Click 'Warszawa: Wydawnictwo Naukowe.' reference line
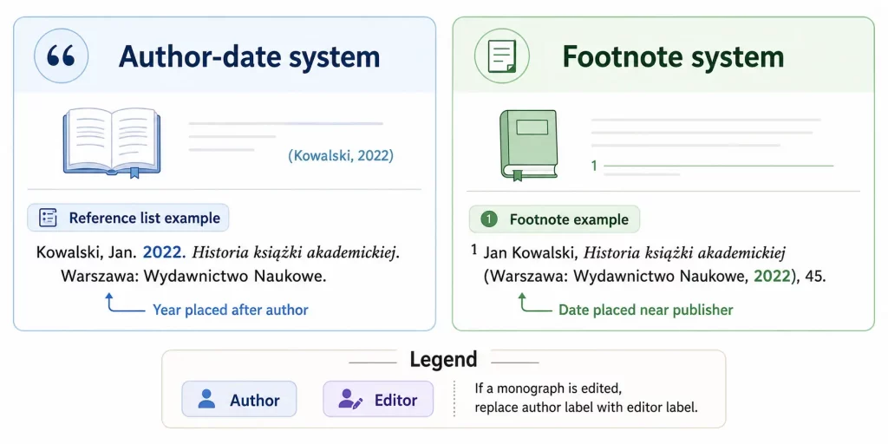 coord(193,277)
